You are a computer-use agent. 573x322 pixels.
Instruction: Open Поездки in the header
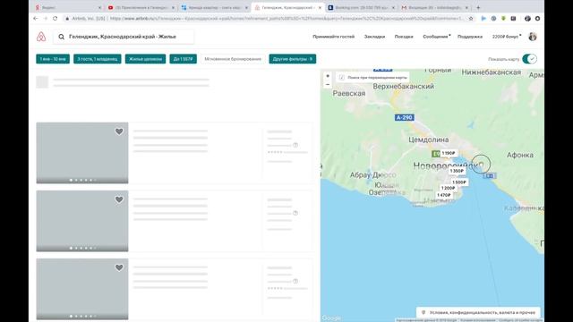pos(404,37)
